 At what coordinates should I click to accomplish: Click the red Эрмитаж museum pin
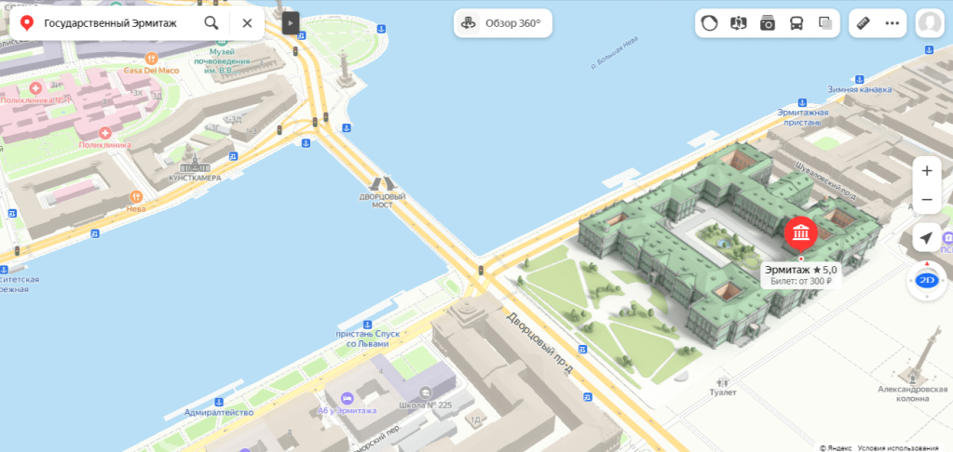800,233
